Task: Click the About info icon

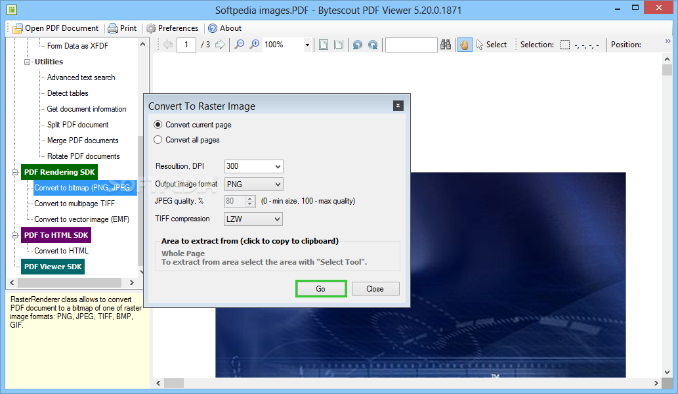Action: [x=213, y=28]
